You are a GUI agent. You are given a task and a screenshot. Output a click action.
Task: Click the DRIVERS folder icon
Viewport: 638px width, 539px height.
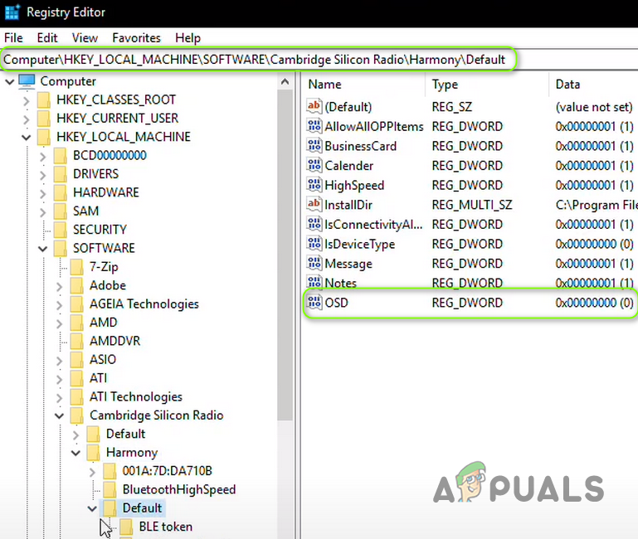(x=61, y=173)
